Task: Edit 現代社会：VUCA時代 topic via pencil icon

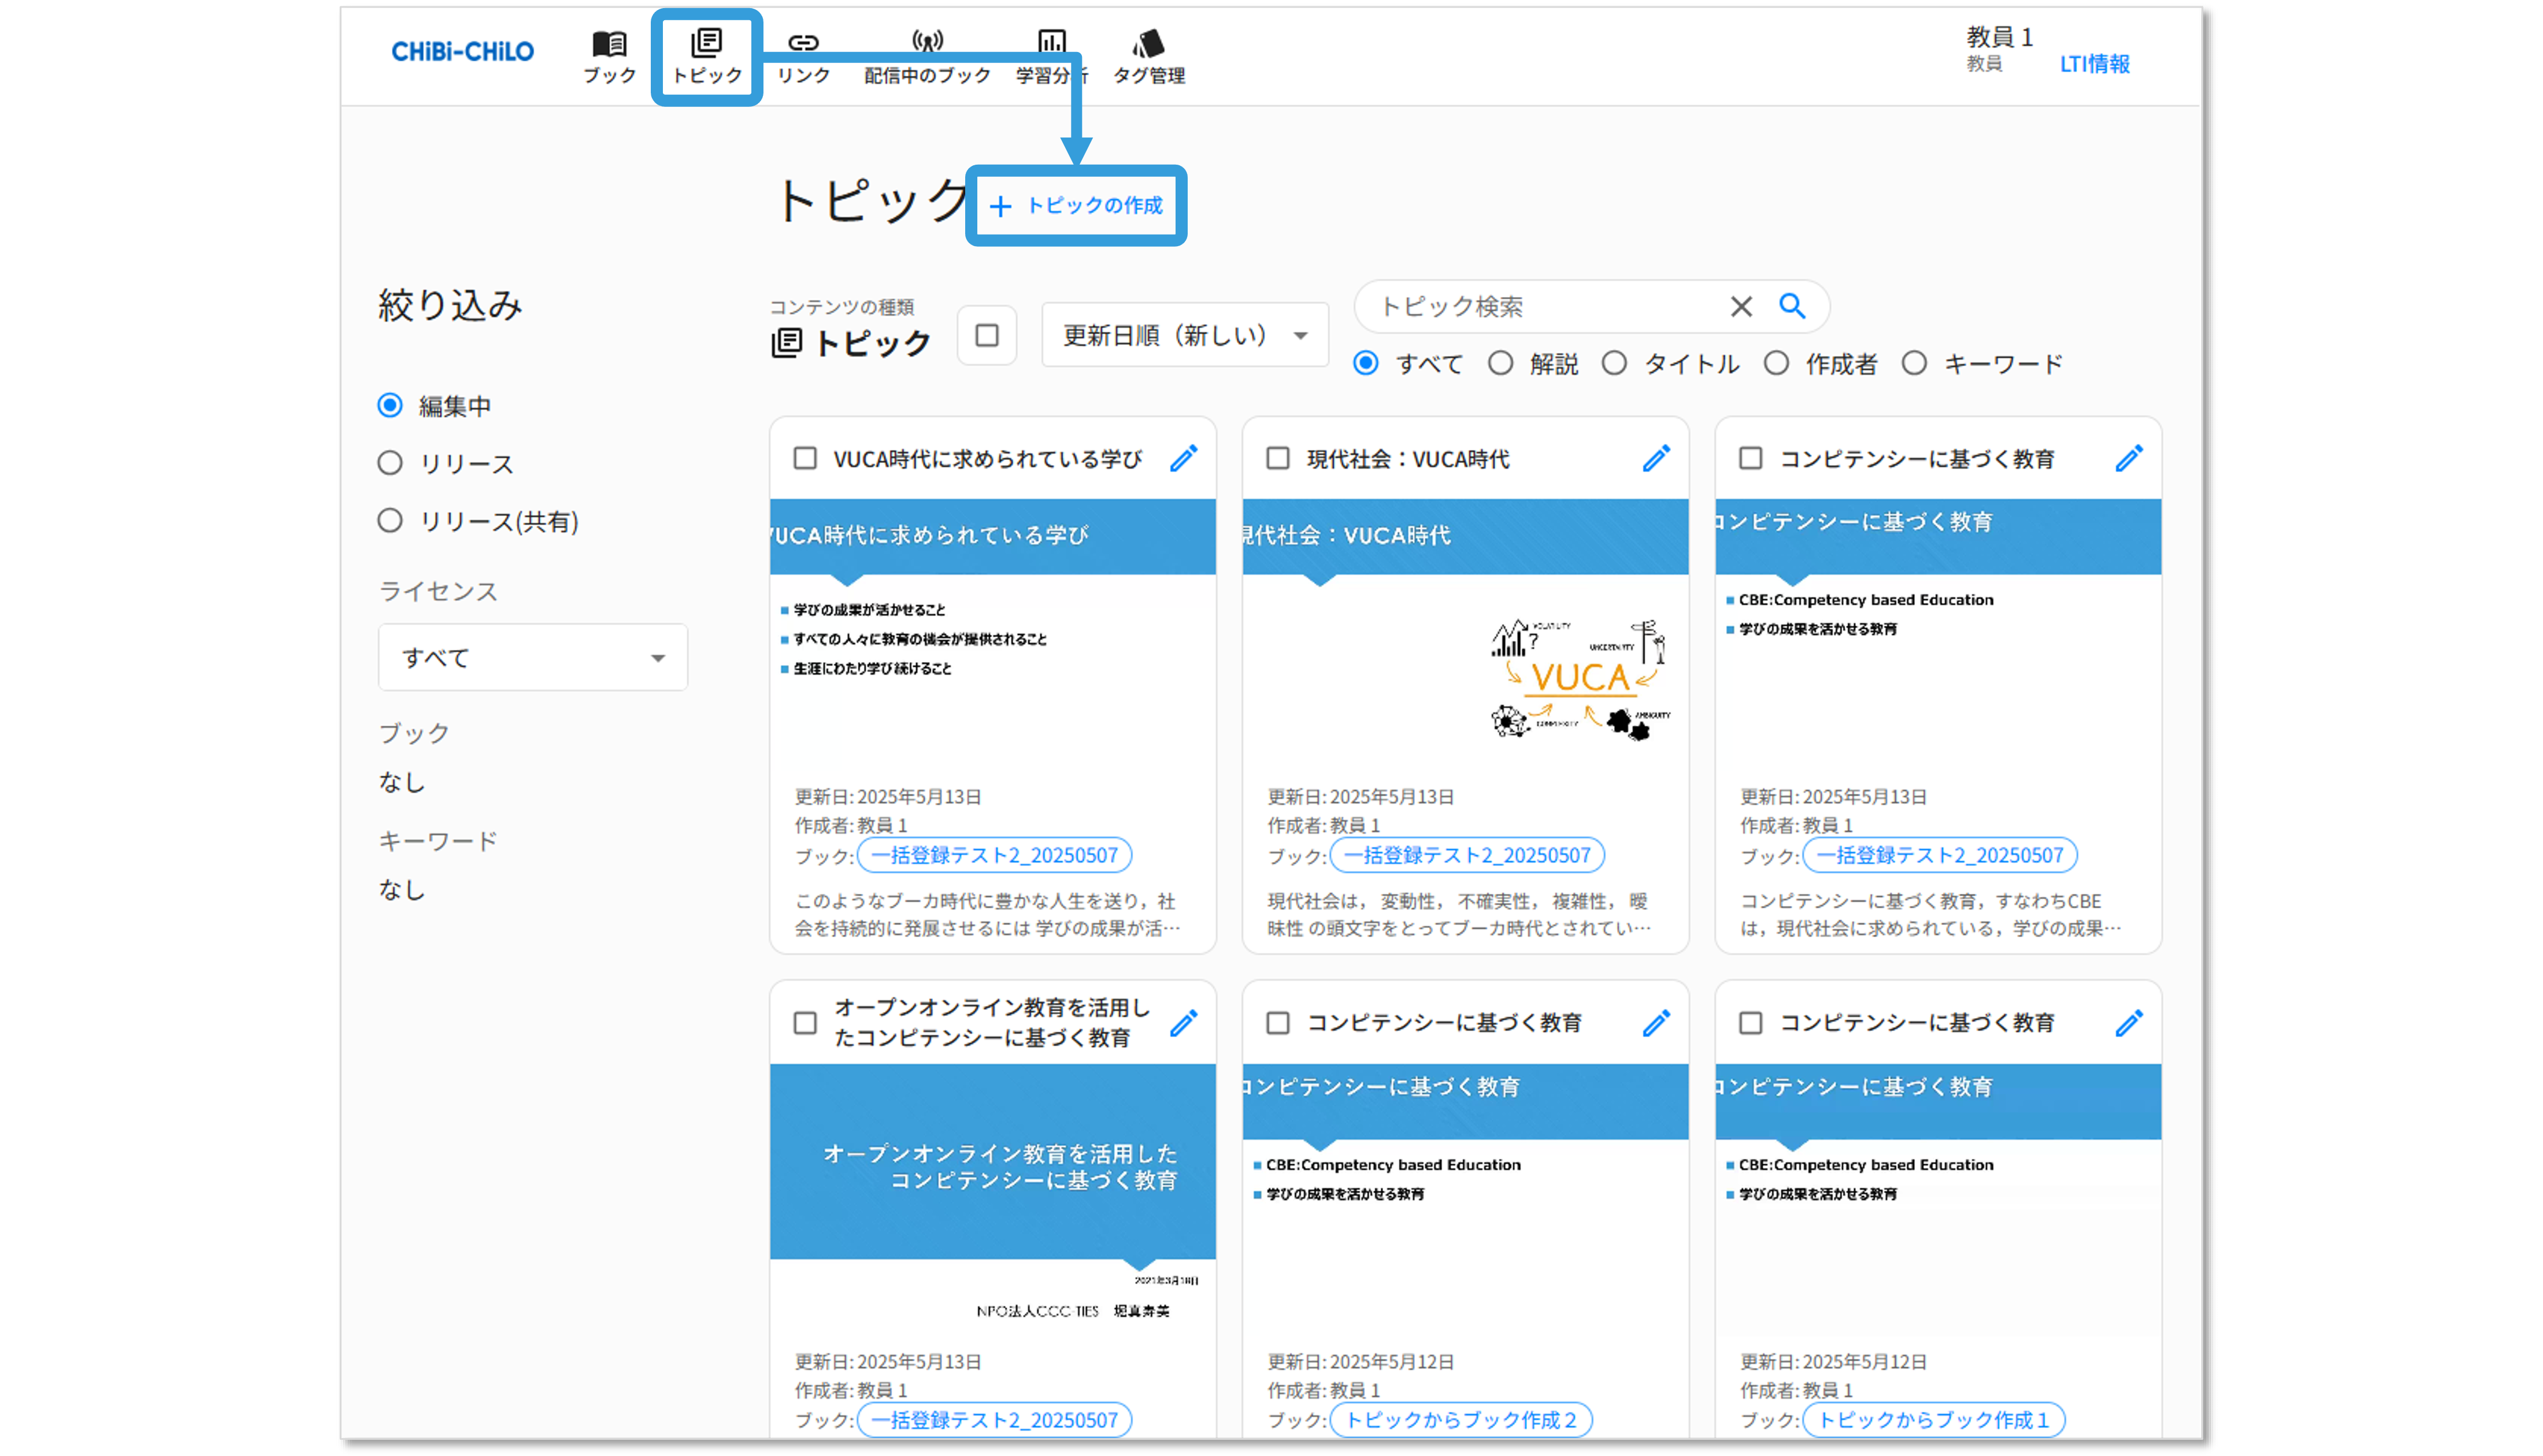Action: 1656,458
